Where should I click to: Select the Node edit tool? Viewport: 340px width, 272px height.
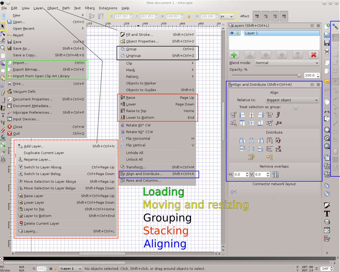(x=3, y=34)
